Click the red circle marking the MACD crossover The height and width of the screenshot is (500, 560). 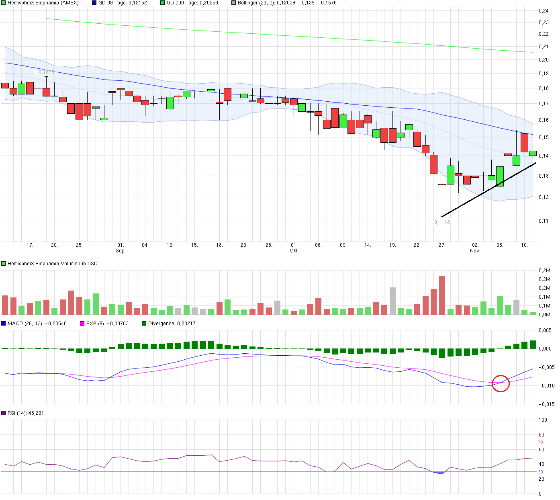click(501, 383)
